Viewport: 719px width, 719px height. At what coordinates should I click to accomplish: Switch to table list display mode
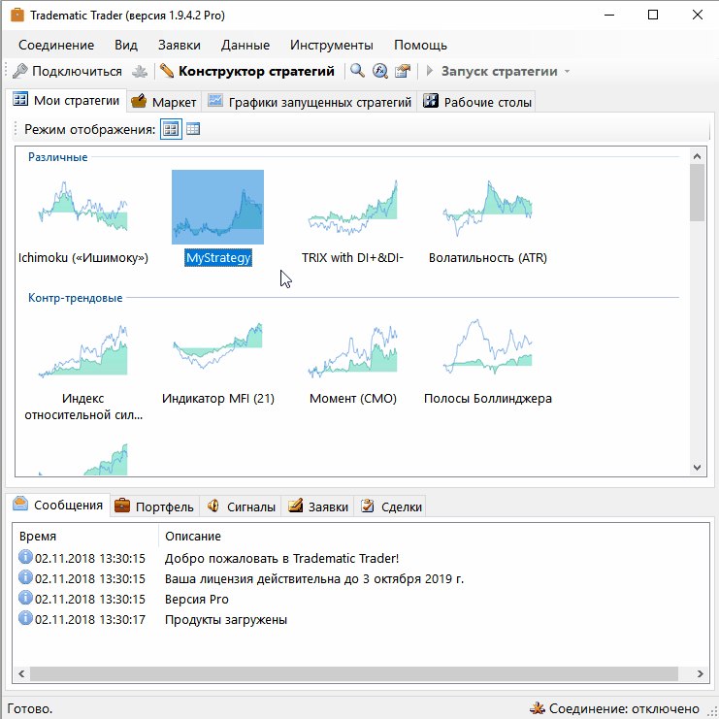(193, 129)
